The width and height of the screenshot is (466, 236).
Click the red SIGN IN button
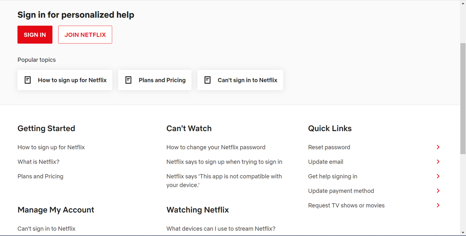pyautogui.click(x=35, y=35)
